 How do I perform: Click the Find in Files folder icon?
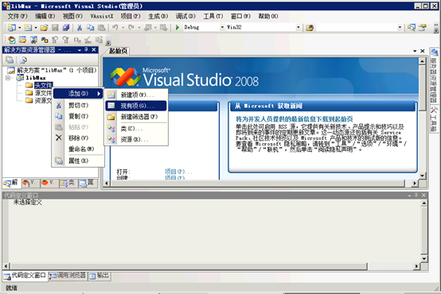coord(310,28)
